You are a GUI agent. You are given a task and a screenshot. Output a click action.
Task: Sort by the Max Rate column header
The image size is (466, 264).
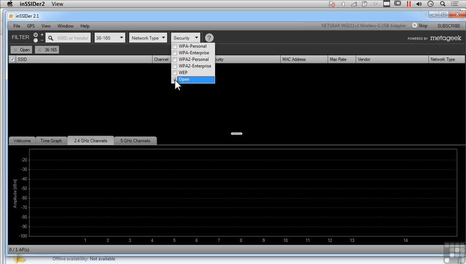pyautogui.click(x=341, y=59)
